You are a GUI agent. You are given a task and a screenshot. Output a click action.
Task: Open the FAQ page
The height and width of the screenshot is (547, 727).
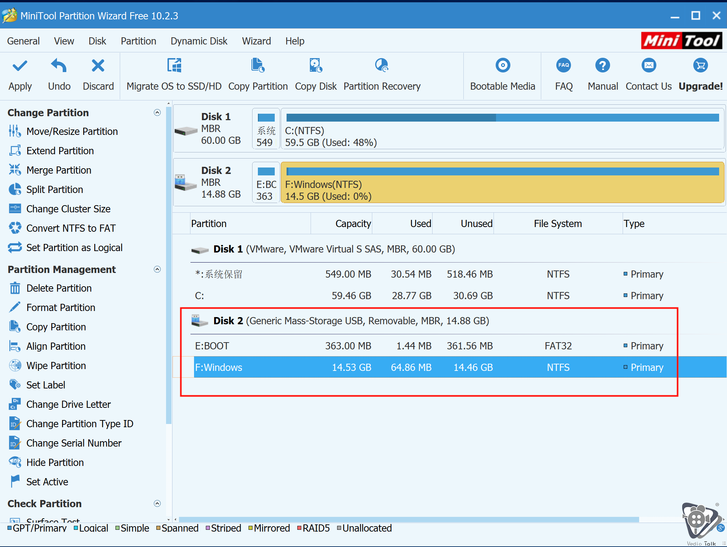564,75
